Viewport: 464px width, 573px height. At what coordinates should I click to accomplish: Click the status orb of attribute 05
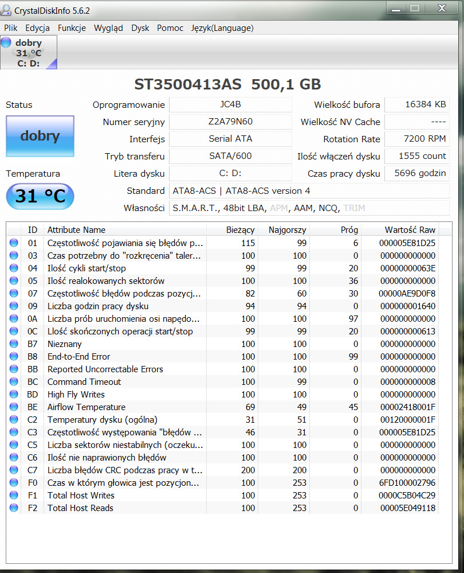coord(14,280)
